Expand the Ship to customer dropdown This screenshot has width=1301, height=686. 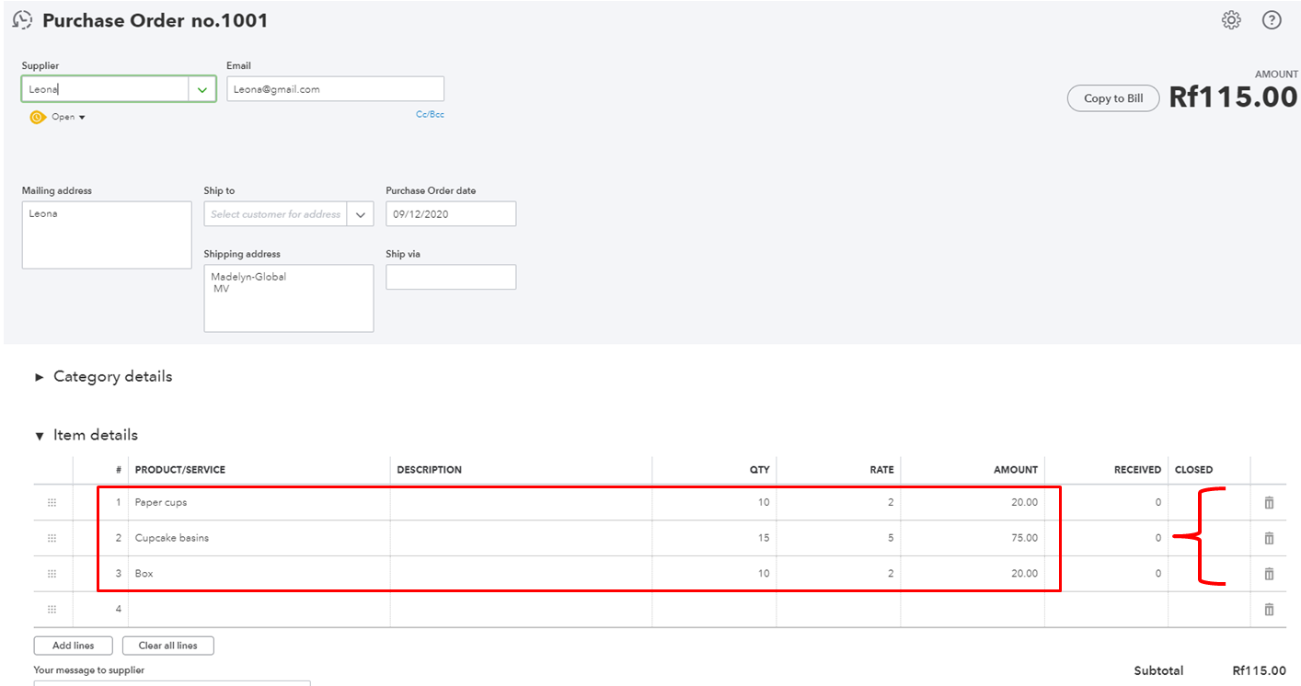click(361, 214)
